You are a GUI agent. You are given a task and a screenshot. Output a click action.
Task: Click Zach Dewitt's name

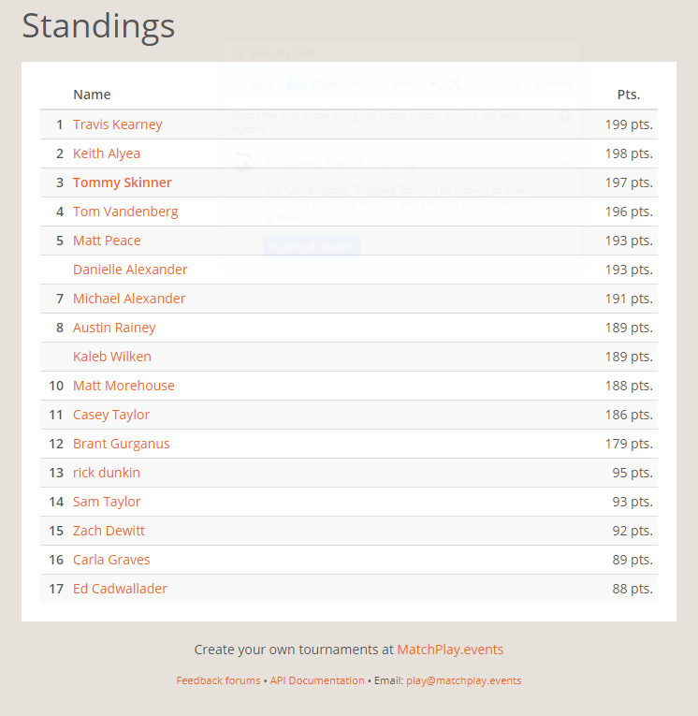click(109, 531)
